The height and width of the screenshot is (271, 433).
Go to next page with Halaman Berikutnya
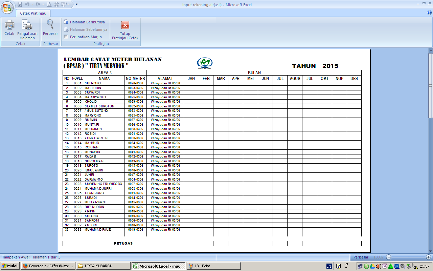pyautogui.click(x=84, y=22)
